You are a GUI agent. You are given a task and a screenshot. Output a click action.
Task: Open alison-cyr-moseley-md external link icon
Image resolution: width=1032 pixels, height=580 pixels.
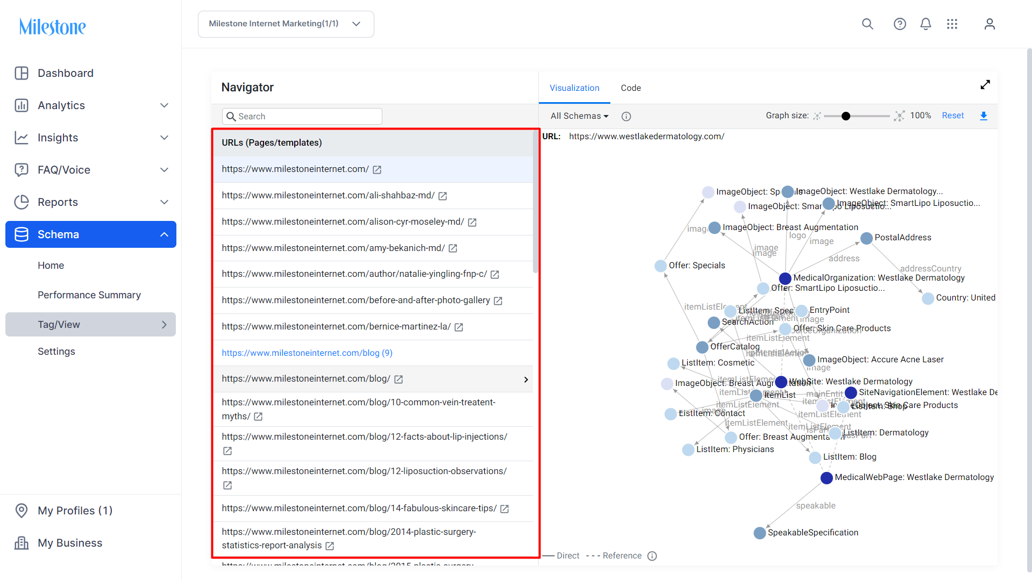click(472, 223)
